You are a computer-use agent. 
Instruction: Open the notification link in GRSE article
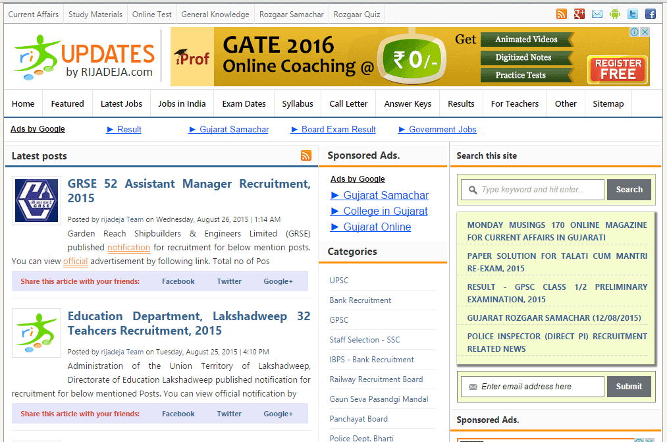(x=129, y=248)
